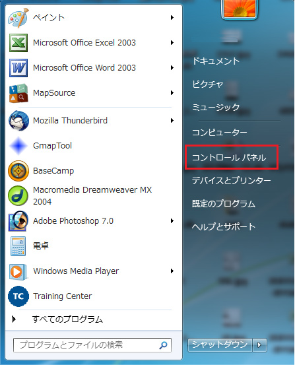The width and height of the screenshot is (295, 365).
Task: Open the Adobe Photoshop 7.0 icon
Action: point(18,221)
